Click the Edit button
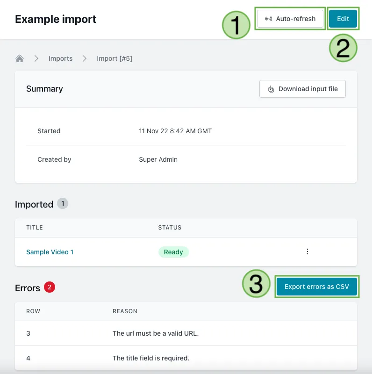 [x=343, y=19]
